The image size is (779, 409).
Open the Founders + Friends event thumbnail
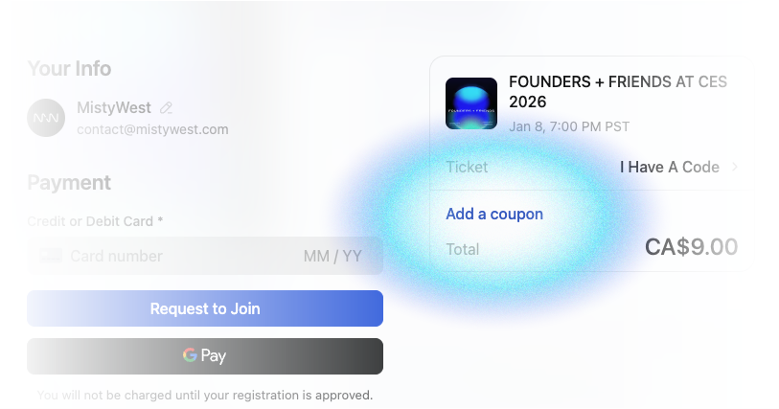tap(471, 102)
